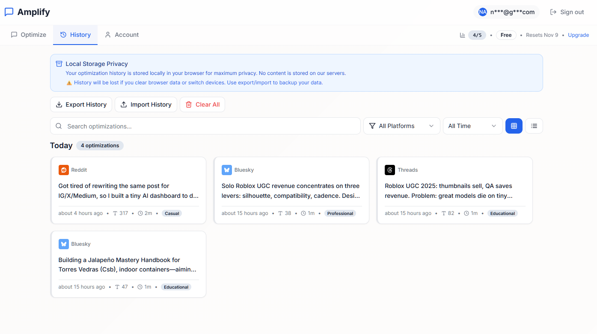Open the Account tab

(122, 35)
